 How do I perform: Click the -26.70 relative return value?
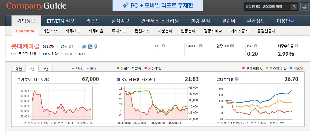click(290, 79)
